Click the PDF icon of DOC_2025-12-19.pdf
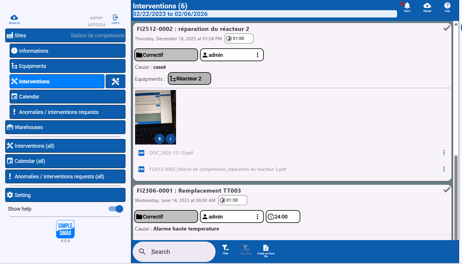Viewport: 462px width, 264px height. [x=142, y=153]
